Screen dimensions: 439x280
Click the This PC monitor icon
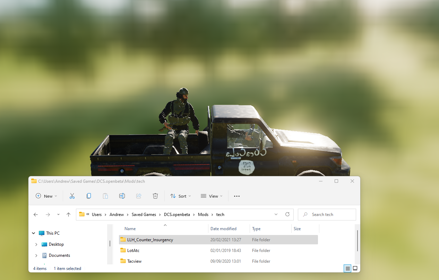[x=42, y=233]
